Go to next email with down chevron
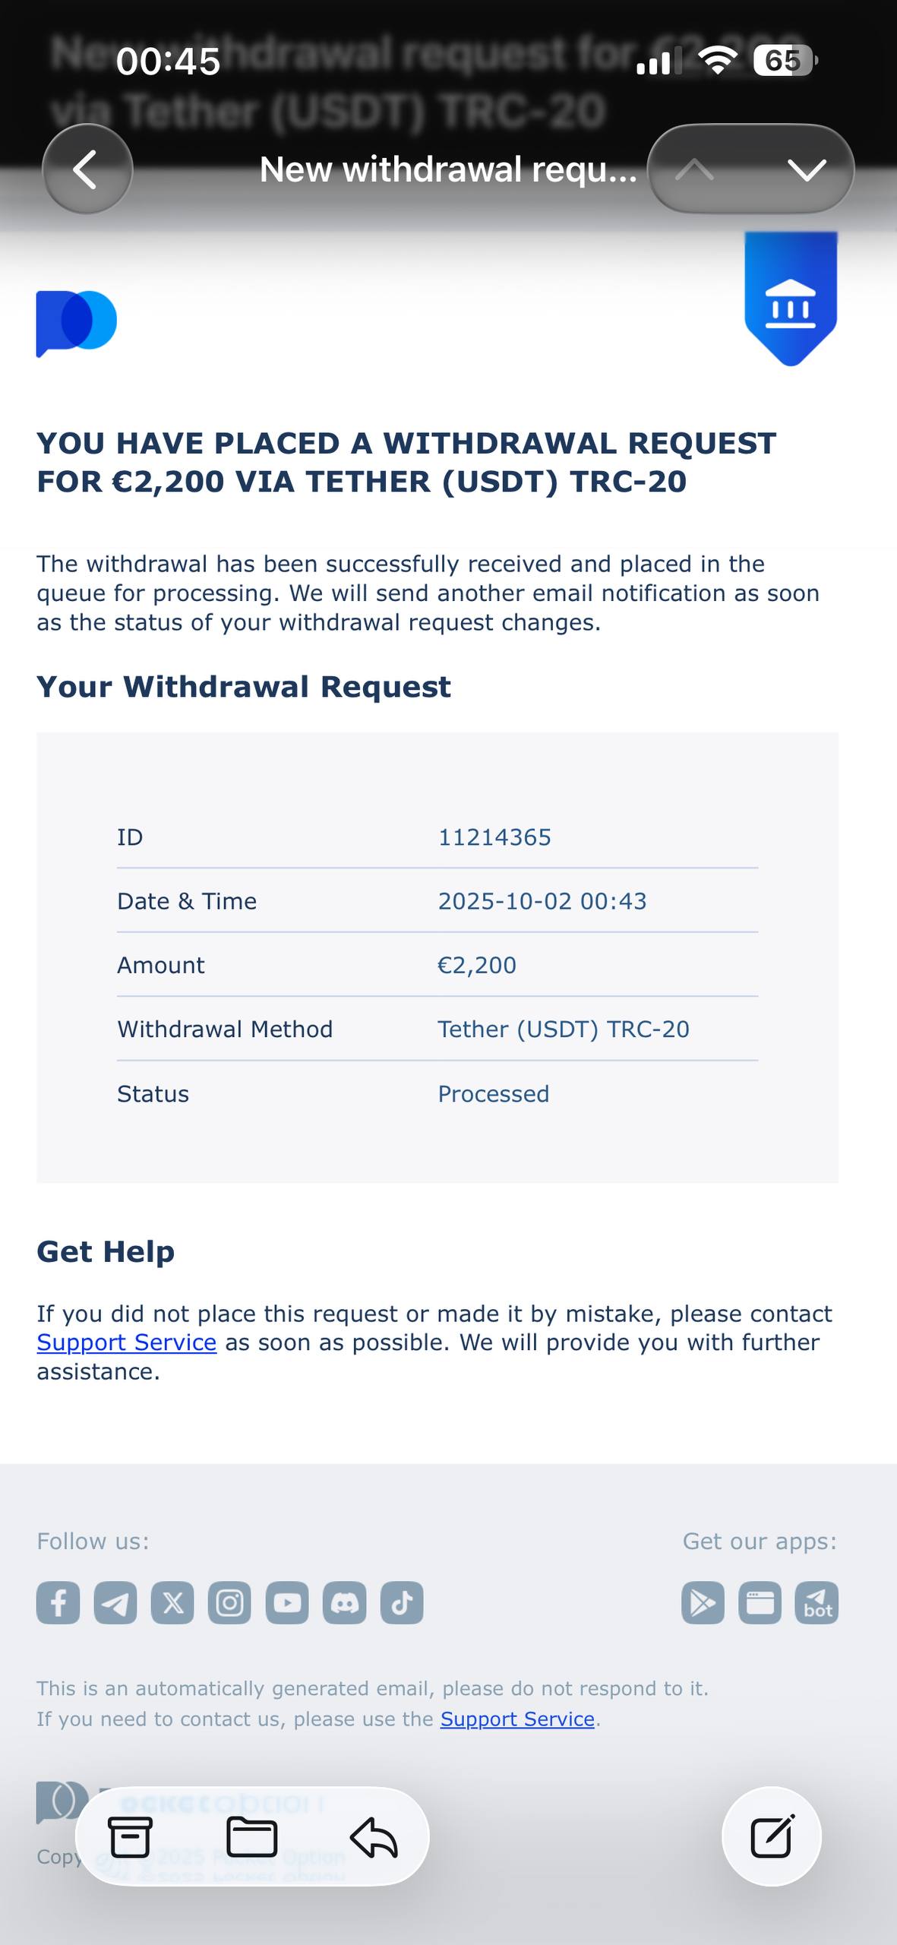 pyautogui.click(x=806, y=169)
